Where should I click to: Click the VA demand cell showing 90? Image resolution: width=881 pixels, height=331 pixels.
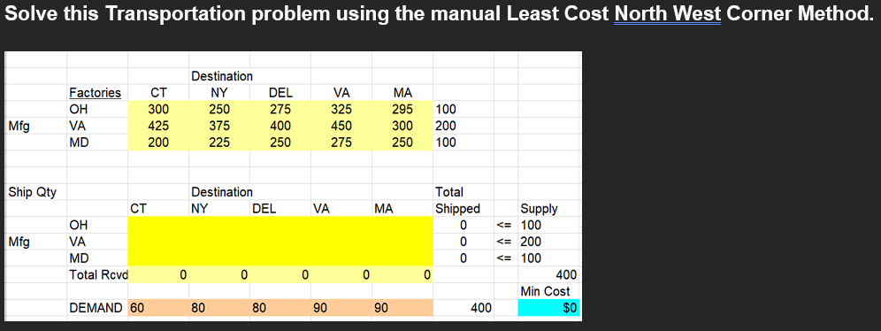341,308
